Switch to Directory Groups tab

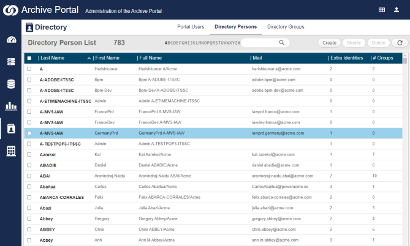(x=286, y=27)
